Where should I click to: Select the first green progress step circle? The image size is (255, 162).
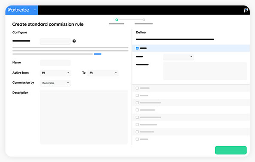pos(117,20)
